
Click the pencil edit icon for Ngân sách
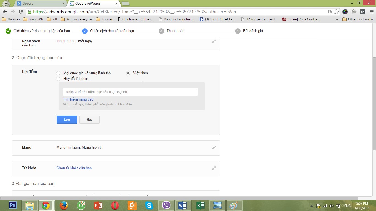214,41
